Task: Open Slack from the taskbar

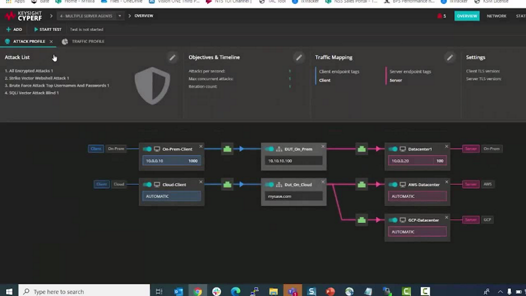Action: 217,291
